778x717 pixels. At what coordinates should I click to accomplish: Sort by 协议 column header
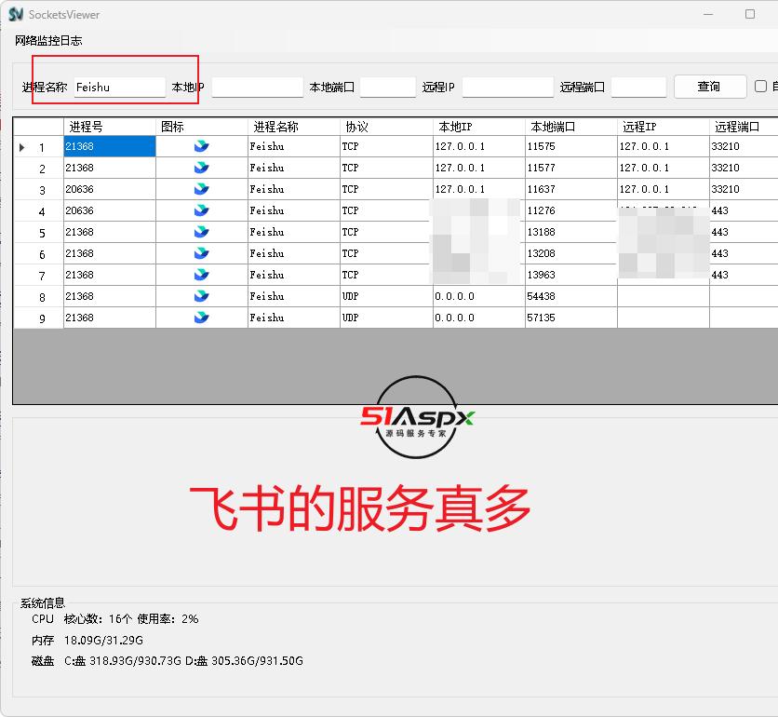[x=386, y=127]
